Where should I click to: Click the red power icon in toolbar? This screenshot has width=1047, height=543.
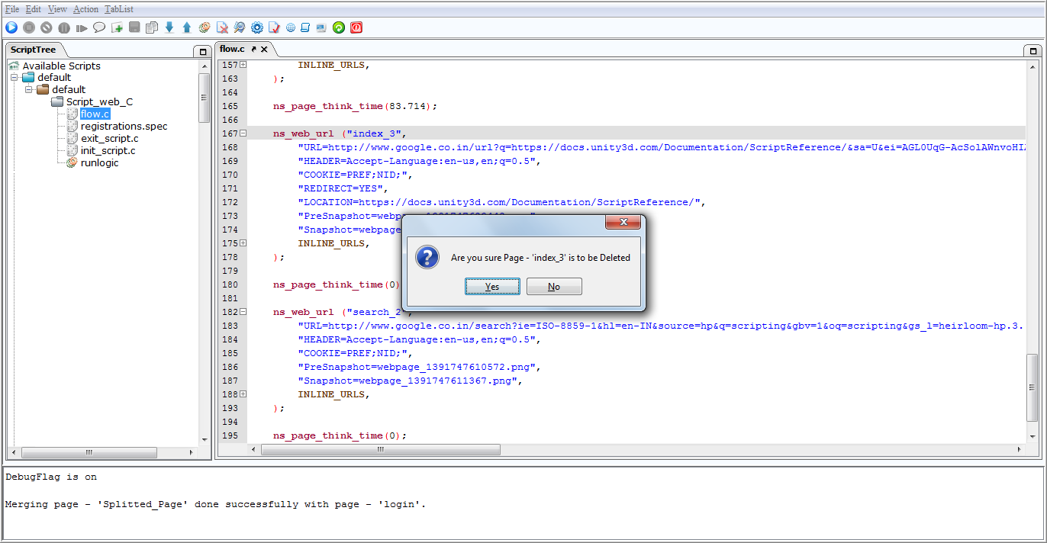356,27
